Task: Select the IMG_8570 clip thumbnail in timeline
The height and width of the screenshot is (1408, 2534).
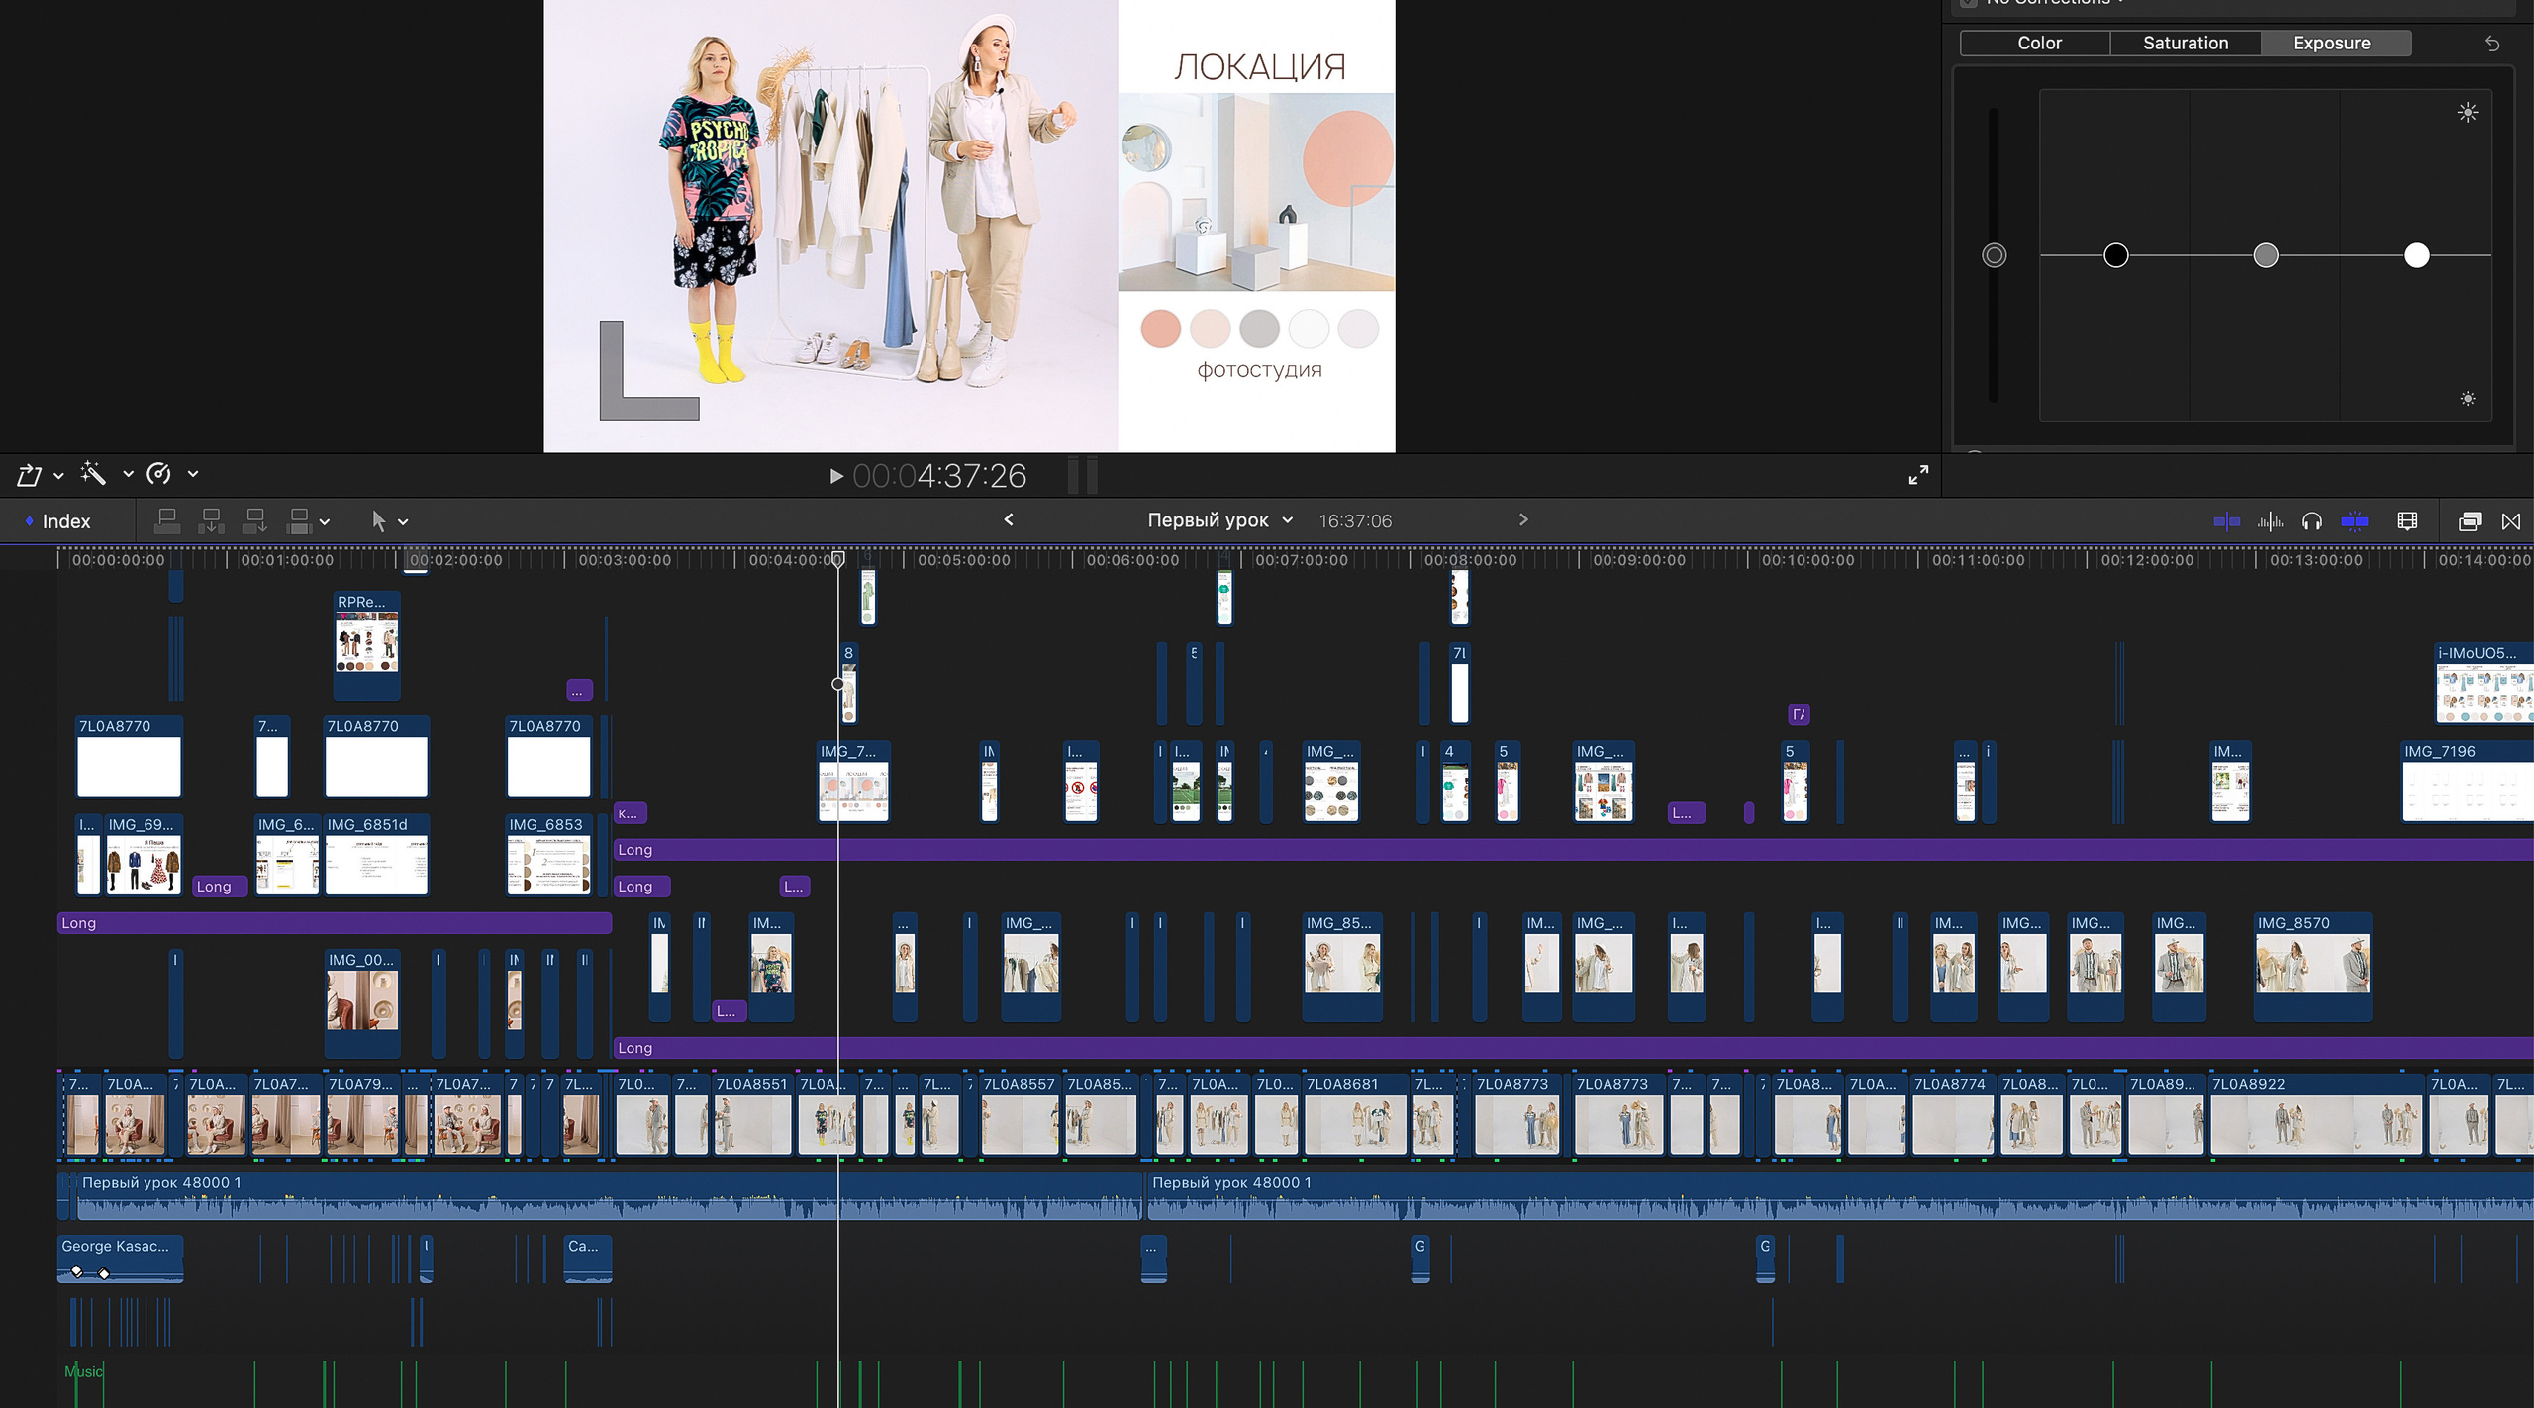Action: pos(2311,965)
